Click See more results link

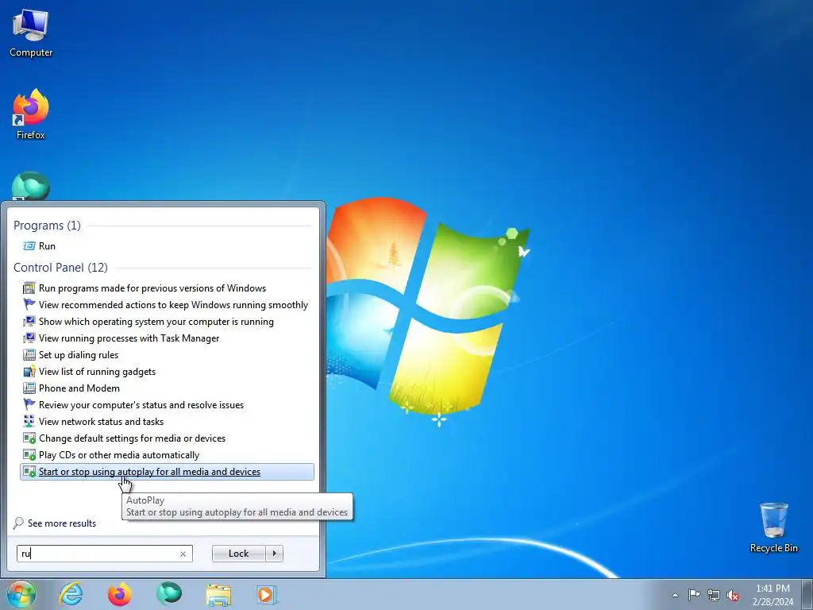click(x=62, y=523)
